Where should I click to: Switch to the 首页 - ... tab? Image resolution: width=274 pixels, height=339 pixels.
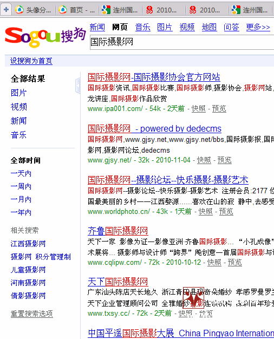[77, 10]
